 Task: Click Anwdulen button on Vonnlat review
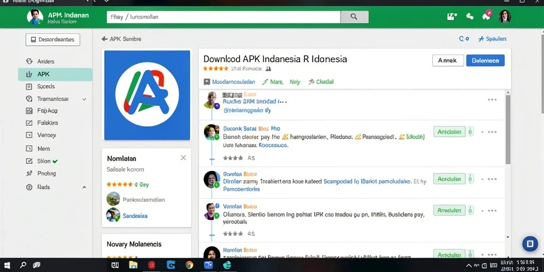point(449,210)
